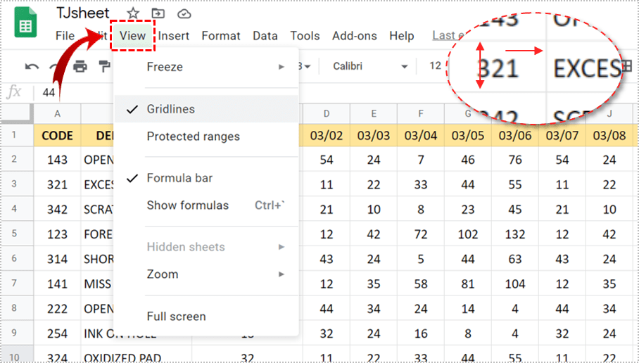Image resolution: width=639 pixels, height=363 pixels.
Task: Open the Format menu
Action: pyautogui.click(x=221, y=36)
